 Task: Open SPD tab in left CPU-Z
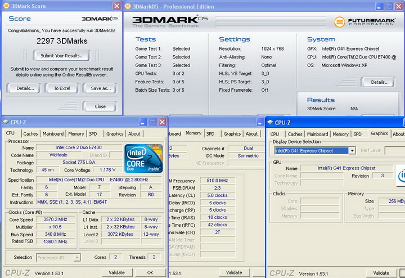[93, 134]
